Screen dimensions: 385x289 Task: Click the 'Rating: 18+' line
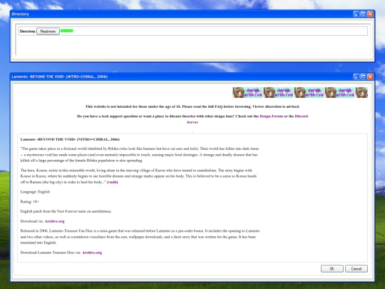pos(30,201)
